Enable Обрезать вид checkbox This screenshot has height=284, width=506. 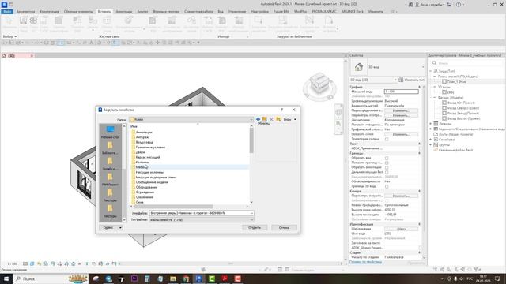point(387,158)
